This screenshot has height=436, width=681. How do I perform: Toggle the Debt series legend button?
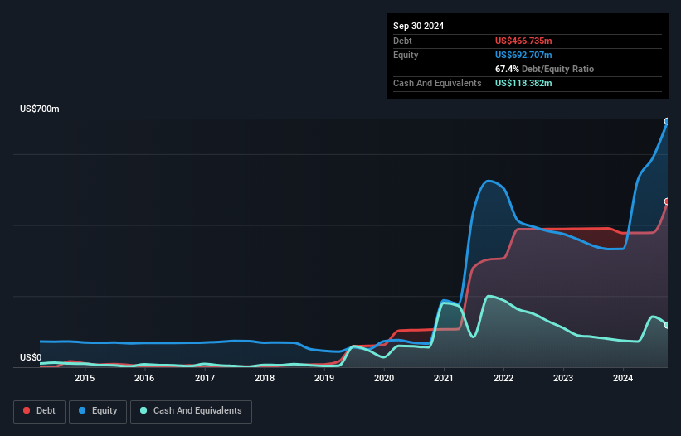pos(39,411)
